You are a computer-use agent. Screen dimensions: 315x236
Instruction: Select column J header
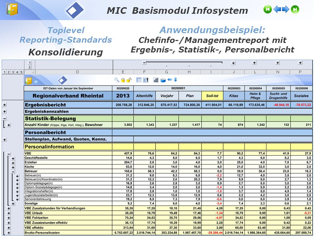(233, 72)
